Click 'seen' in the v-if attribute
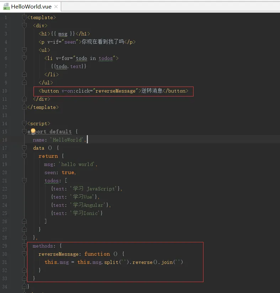 (x=70, y=42)
